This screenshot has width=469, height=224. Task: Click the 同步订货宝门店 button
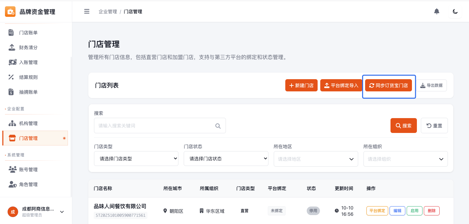tap(388, 85)
